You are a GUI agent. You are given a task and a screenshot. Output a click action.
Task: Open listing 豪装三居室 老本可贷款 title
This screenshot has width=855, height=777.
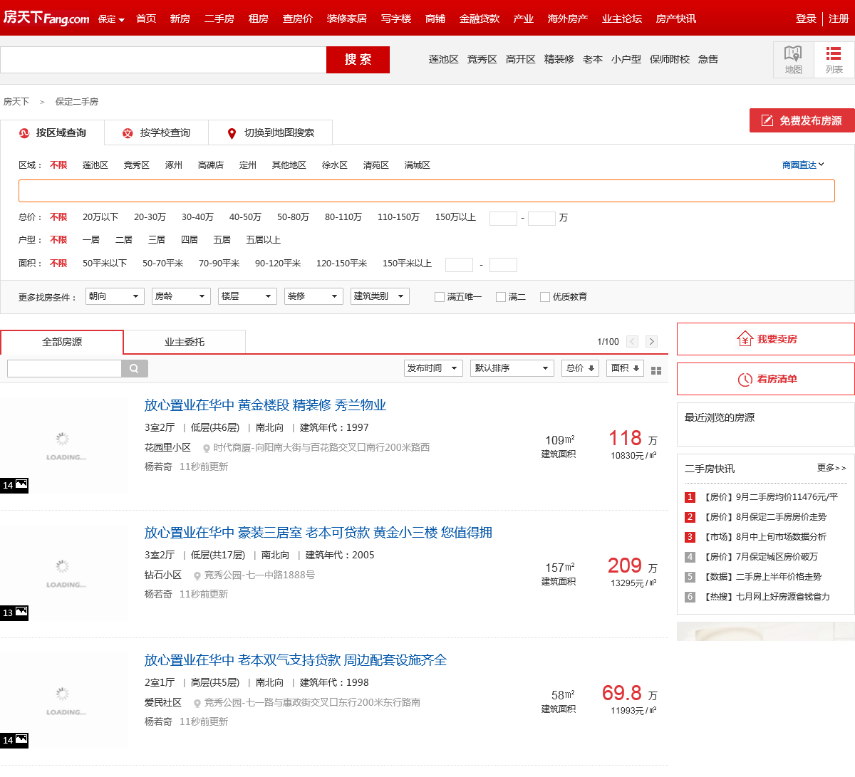(318, 532)
